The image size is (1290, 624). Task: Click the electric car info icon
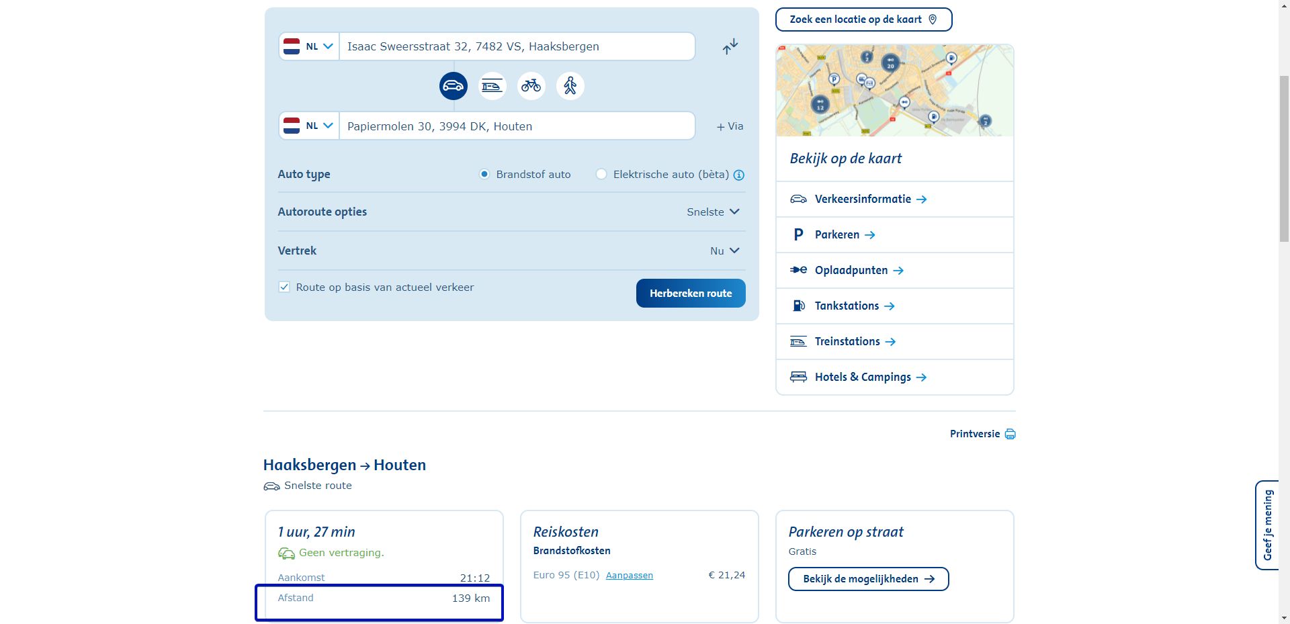[x=739, y=175]
